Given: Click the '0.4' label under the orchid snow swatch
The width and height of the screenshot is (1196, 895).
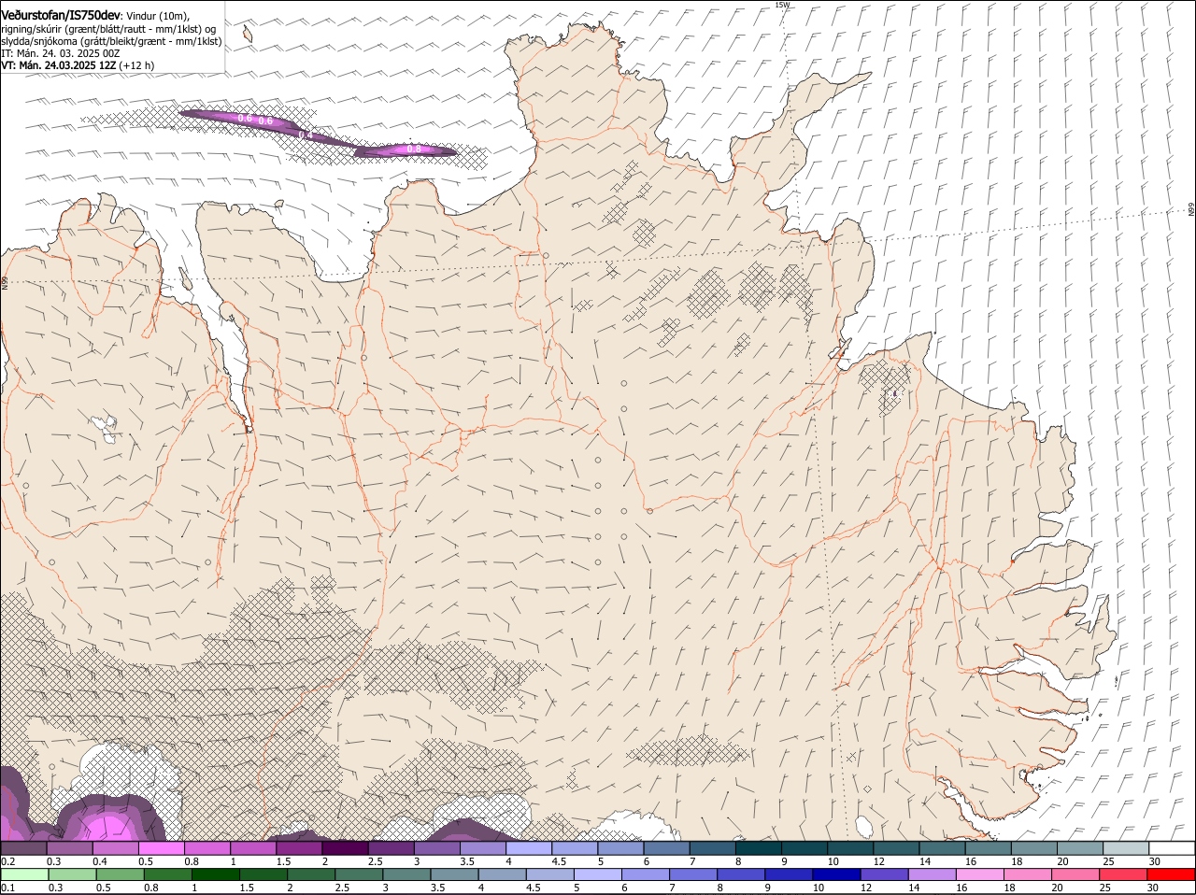Looking at the screenshot, I should click(100, 861).
